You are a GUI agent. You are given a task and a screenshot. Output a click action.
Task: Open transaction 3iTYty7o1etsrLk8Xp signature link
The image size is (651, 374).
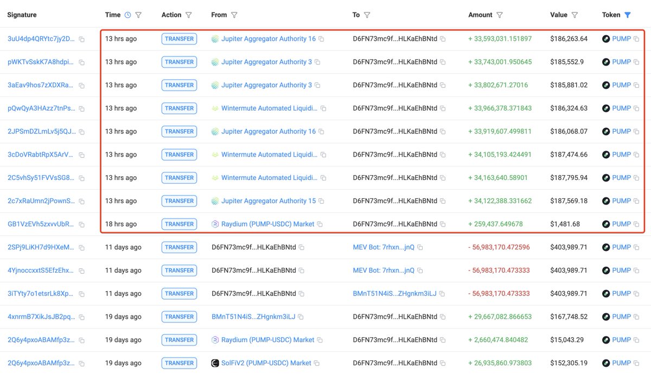[41, 294]
